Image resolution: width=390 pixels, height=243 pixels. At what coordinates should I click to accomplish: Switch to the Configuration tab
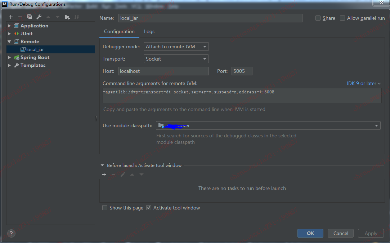coord(120,32)
